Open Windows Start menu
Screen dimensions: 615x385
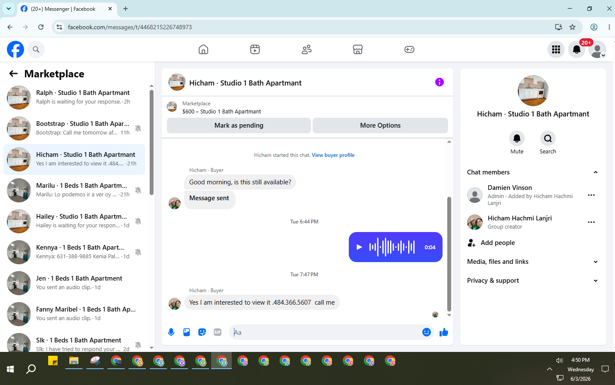click(10, 369)
